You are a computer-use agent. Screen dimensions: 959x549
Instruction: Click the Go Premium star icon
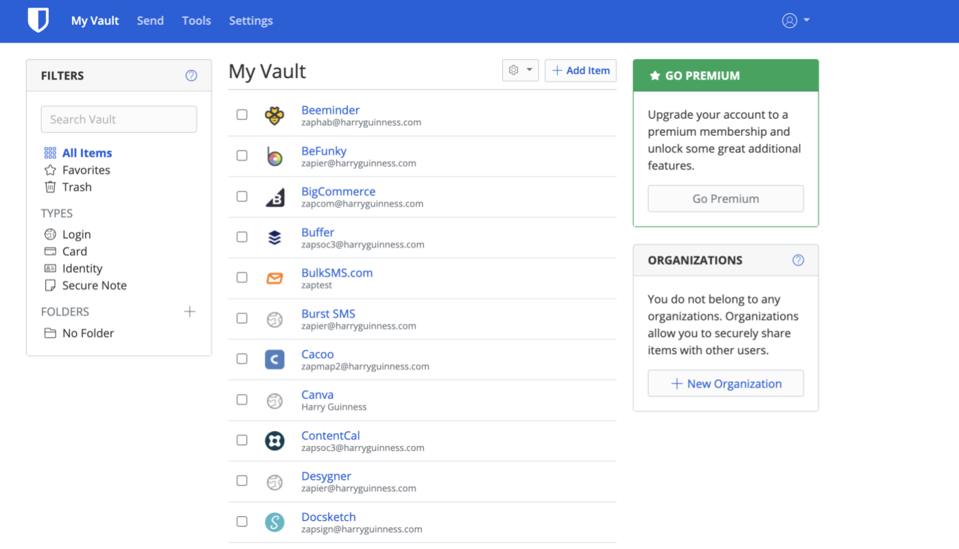pos(654,75)
